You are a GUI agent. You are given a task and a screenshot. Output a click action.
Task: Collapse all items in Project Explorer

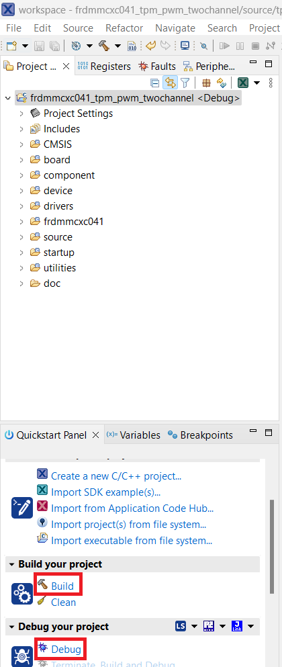(155, 83)
